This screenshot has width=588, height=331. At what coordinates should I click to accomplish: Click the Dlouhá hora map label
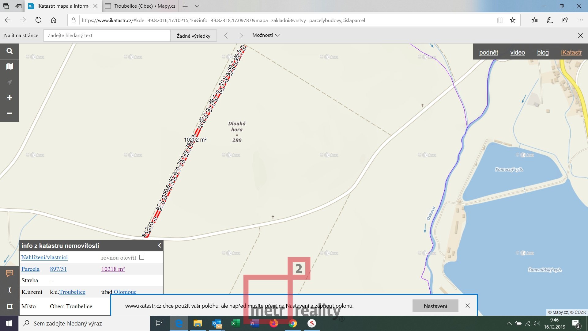[237, 127]
